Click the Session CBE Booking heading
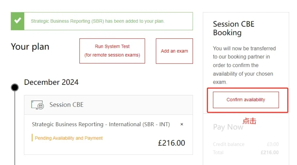Viewport: 297px width, 165px height. (233, 28)
